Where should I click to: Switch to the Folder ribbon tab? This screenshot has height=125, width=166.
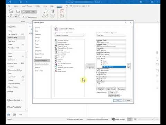click(38, 6)
